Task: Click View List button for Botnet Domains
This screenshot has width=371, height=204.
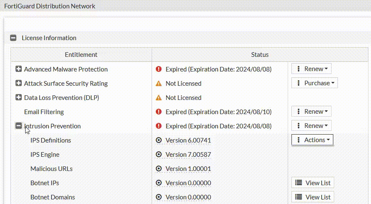Action: [x=313, y=197]
